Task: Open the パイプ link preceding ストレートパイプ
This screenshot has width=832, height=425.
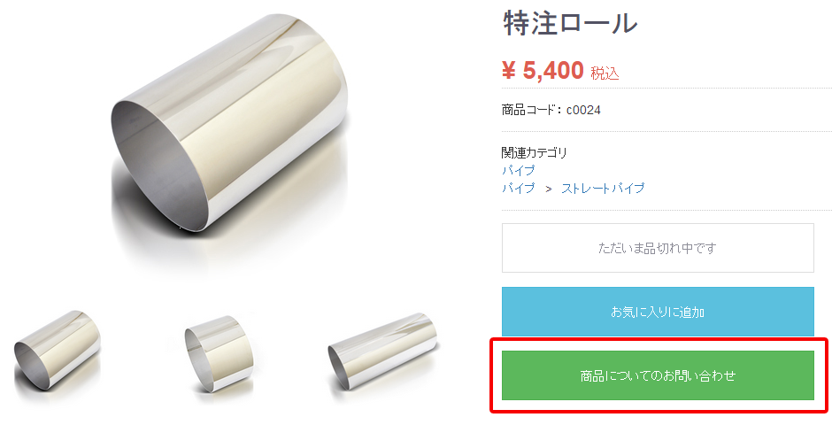Action: pyautogui.click(x=519, y=188)
